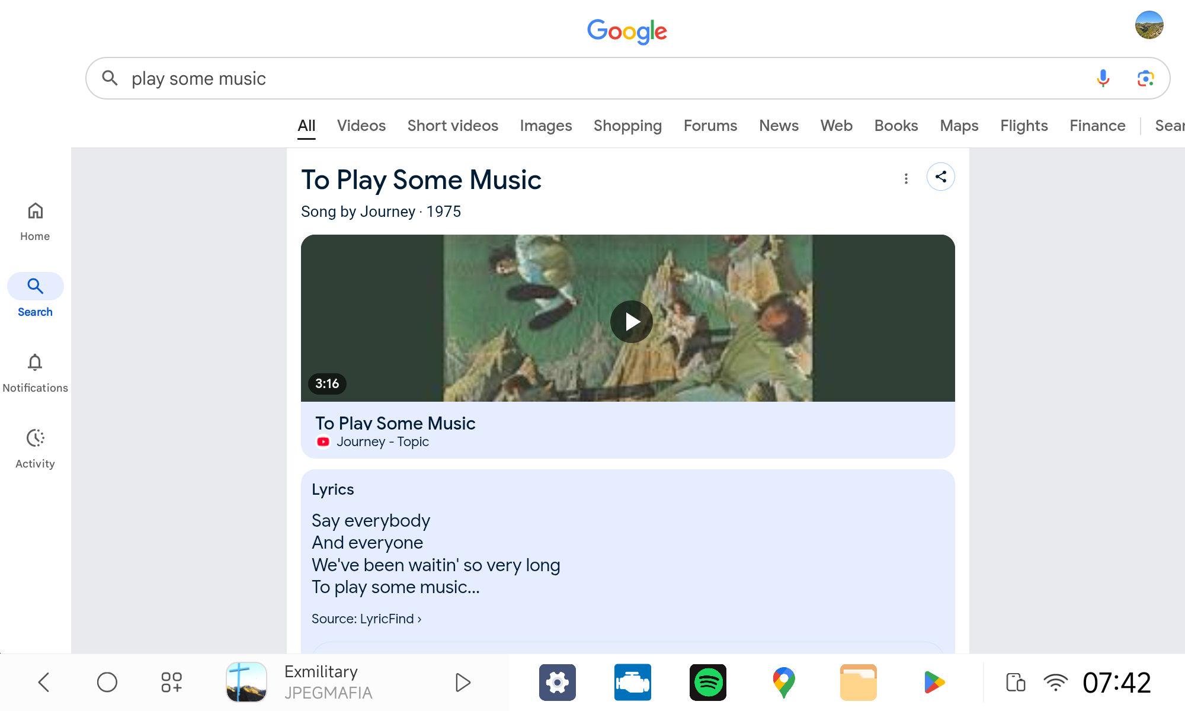Open the Play Store from the taskbar
The height and width of the screenshot is (711, 1185).
tap(933, 682)
